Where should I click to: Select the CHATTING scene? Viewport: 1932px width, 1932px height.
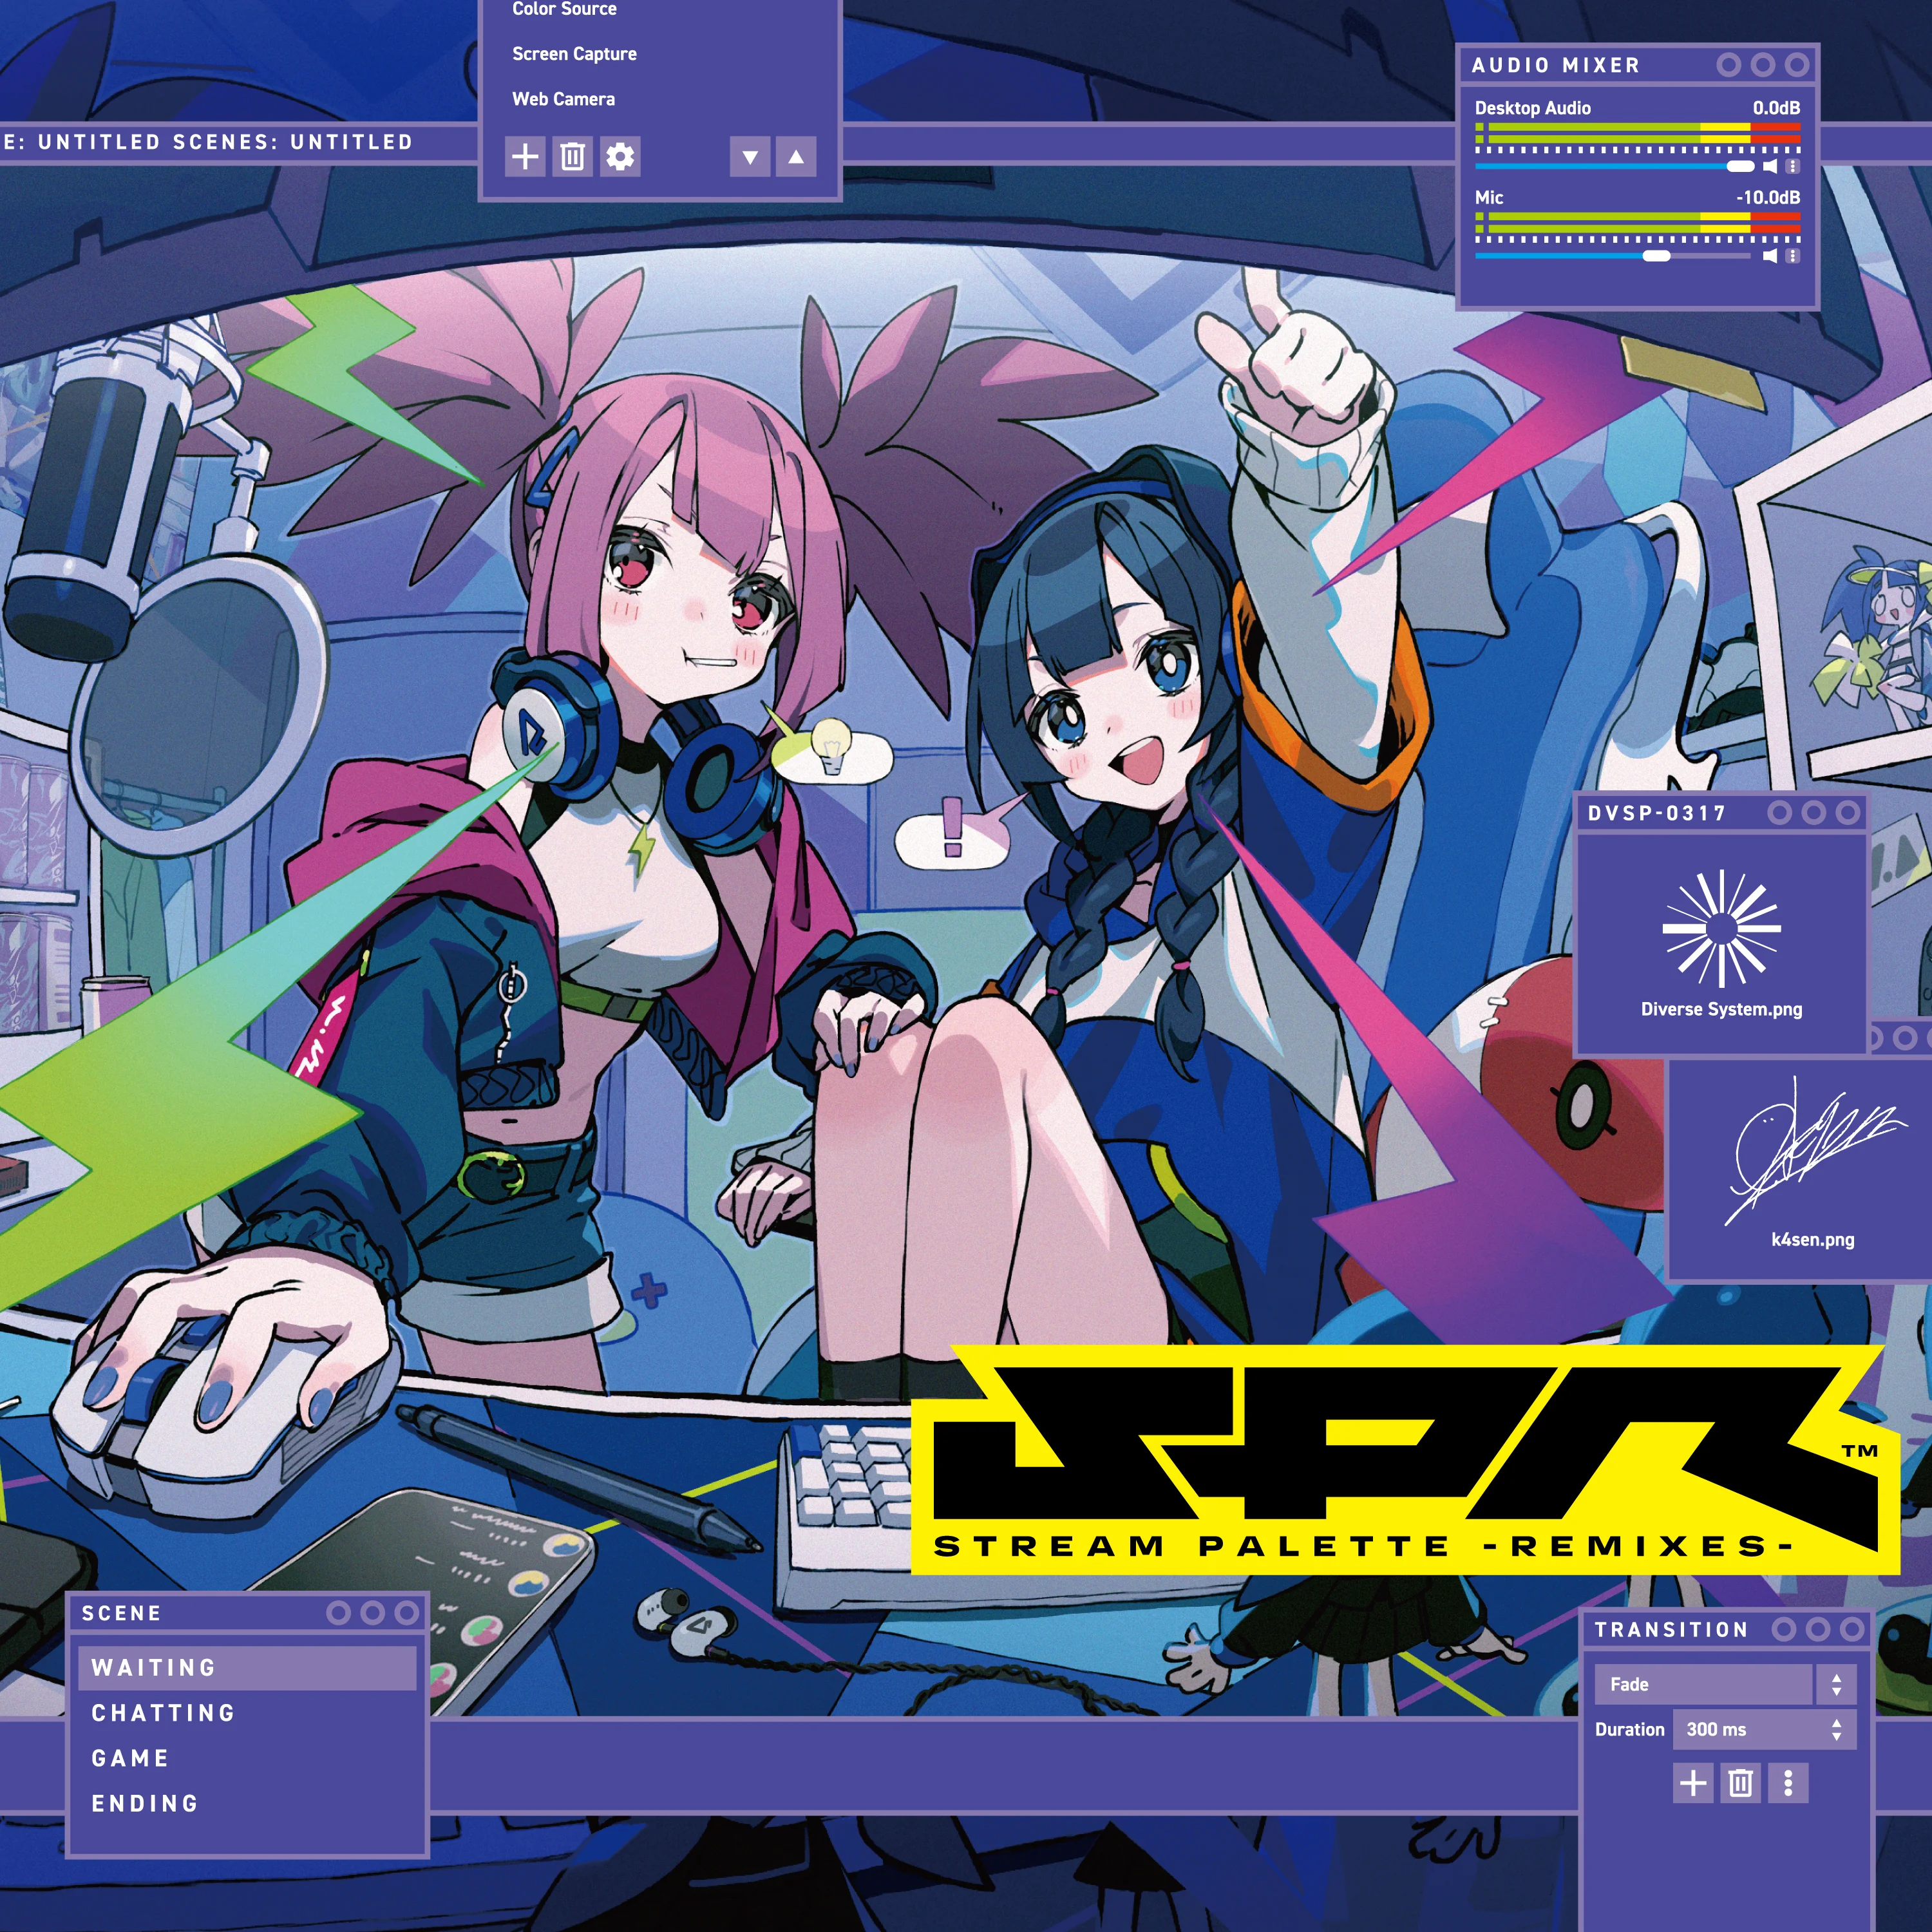click(x=163, y=1713)
